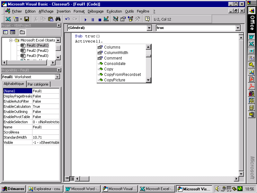The image size is (257, 193).
Task: Click the ScrollArea property value field
Action: (x=46, y=132)
